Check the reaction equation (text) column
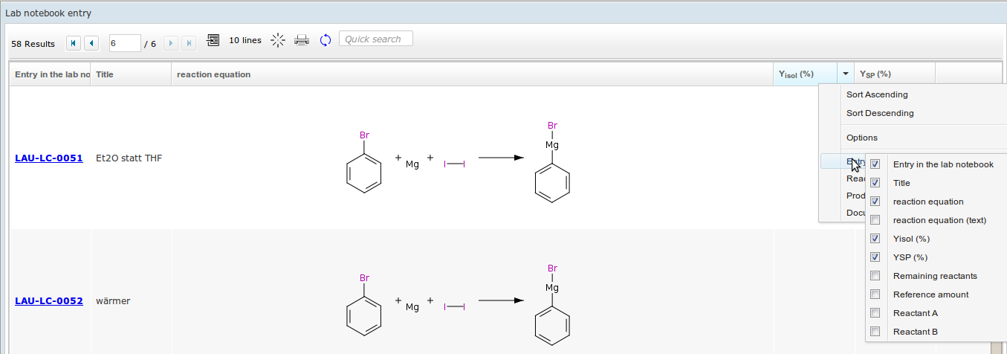This screenshot has width=1007, height=354. pos(875,220)
